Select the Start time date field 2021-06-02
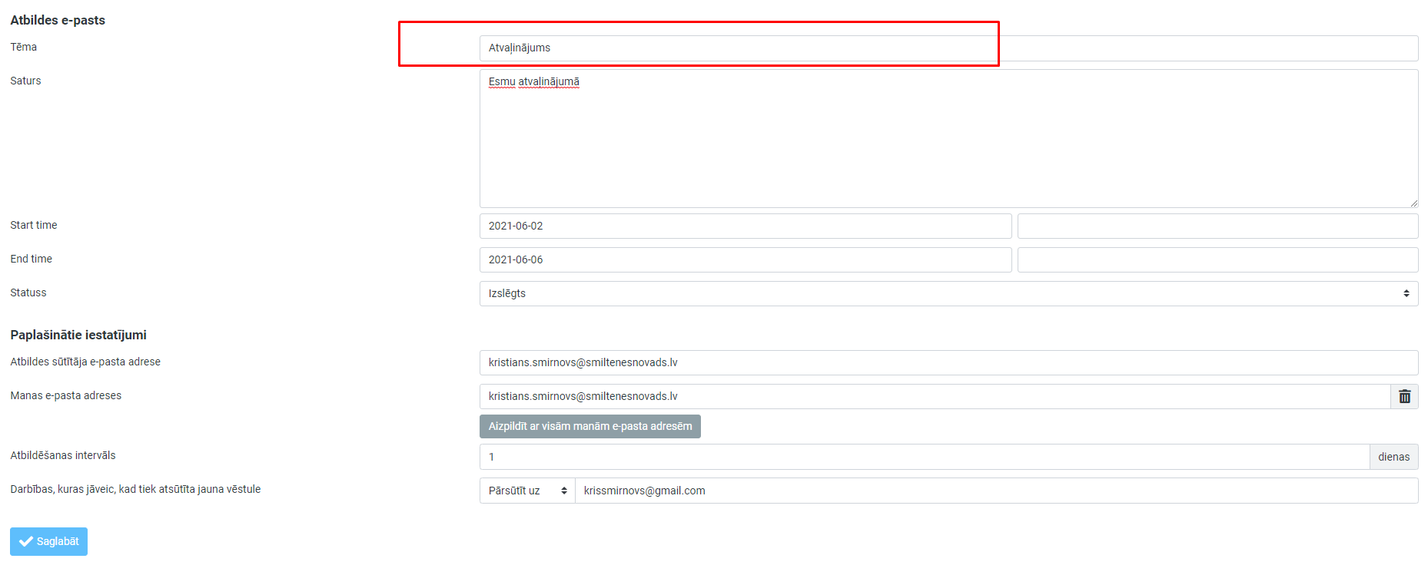The image size is (1428, 575). point(745,226)
